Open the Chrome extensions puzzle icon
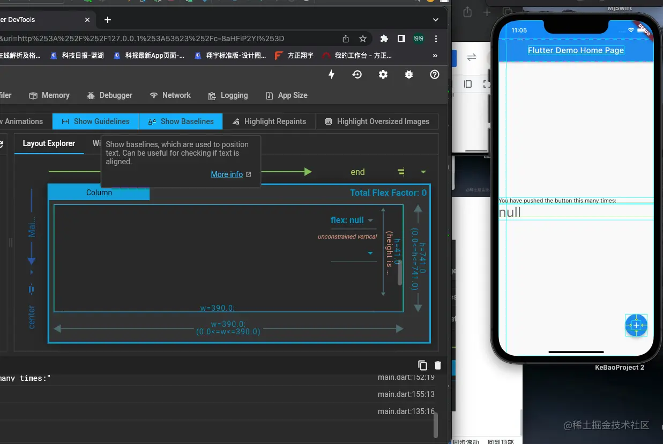663x444 pixels. [x=384, y=39]
